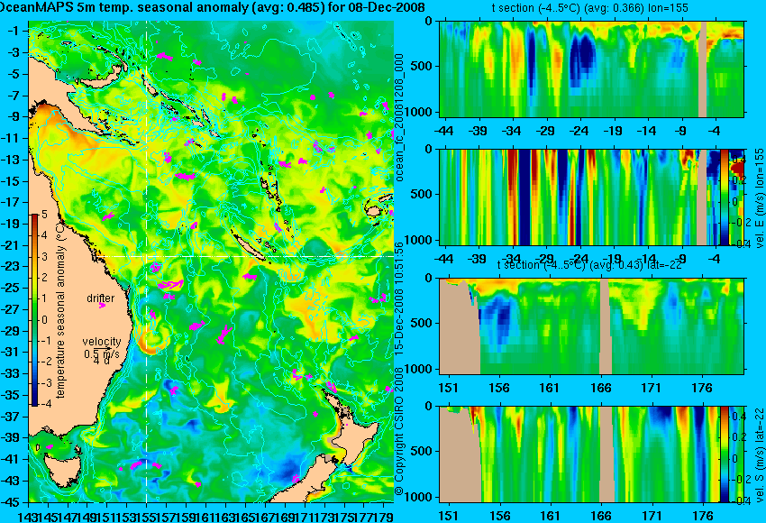Open the temperature section panel for lat=-22
766x523 pixels.
click(591, 326)
